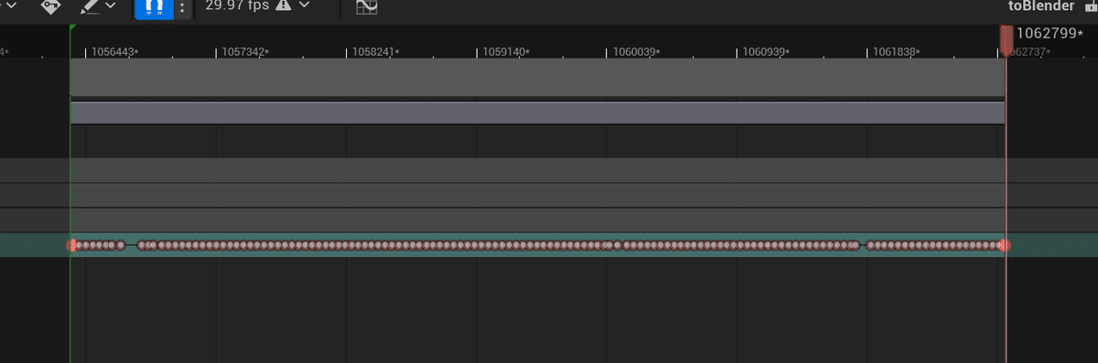The image size is (1098, 363).
Task: Select the first keyframe at the track start
Action: pyautogui.click(x=72, y=245)
